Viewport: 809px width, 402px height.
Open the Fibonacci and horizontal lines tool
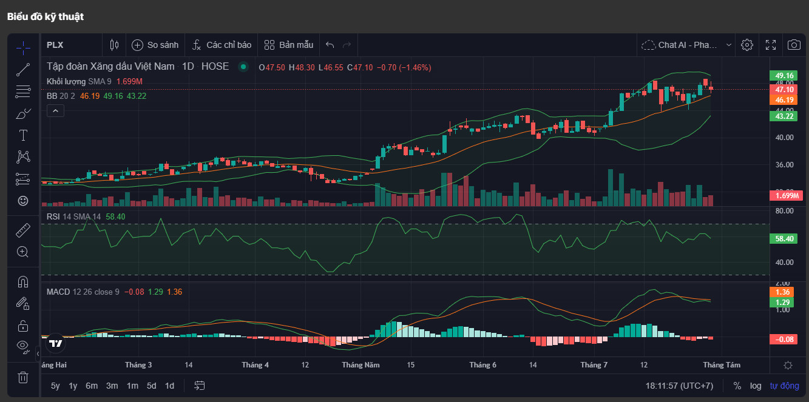[x=23, y=92]
